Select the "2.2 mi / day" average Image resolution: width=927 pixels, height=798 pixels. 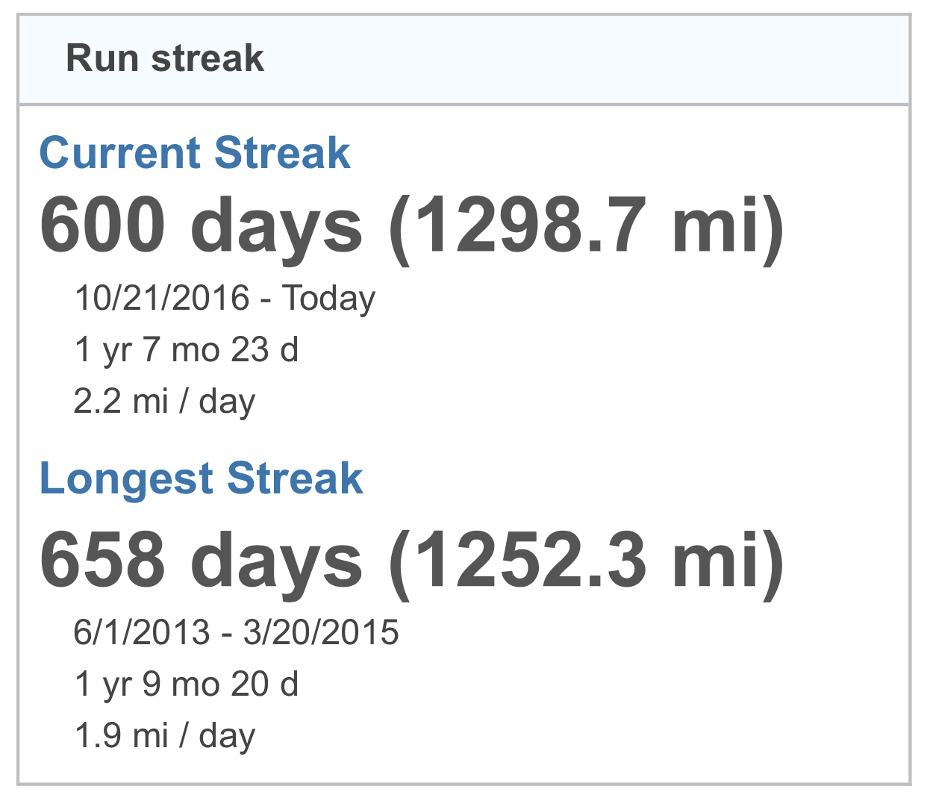tap(164, 402)
